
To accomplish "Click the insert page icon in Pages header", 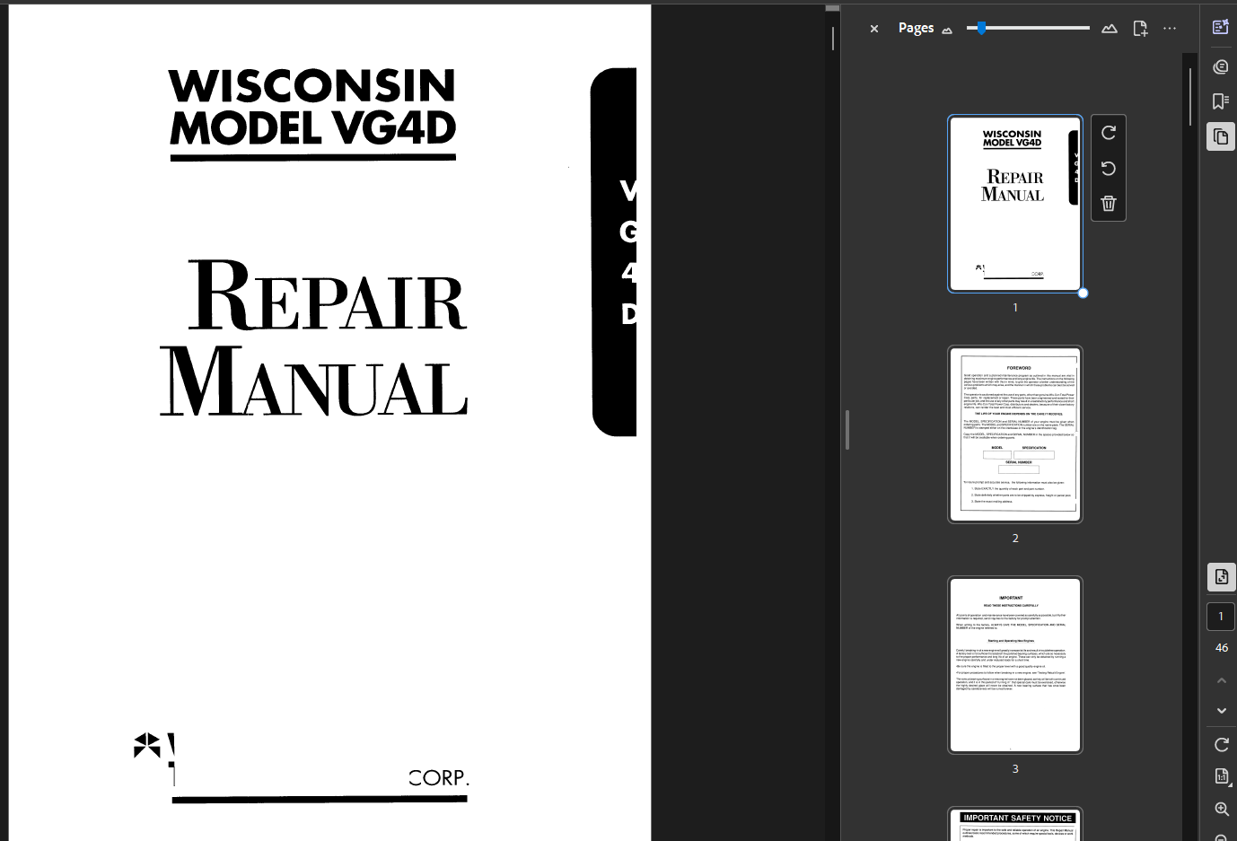I will click(1140, 29).
